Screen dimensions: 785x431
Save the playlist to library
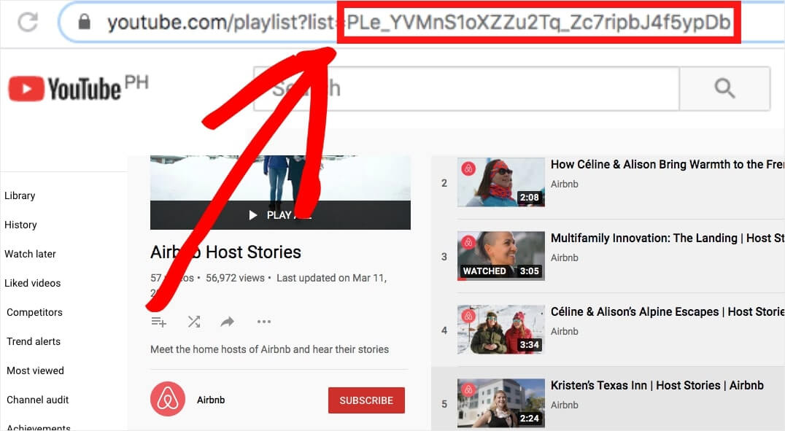(159, 321)
